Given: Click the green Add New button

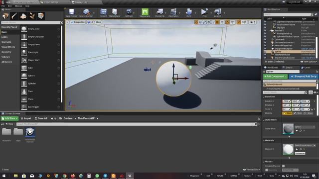Looking at the screenshot, I should 9,118.
